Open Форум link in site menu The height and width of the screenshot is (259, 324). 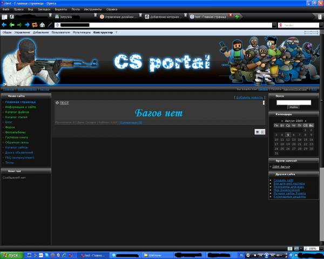10,127
